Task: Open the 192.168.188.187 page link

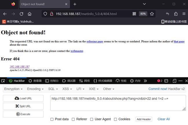Action: 20,67
